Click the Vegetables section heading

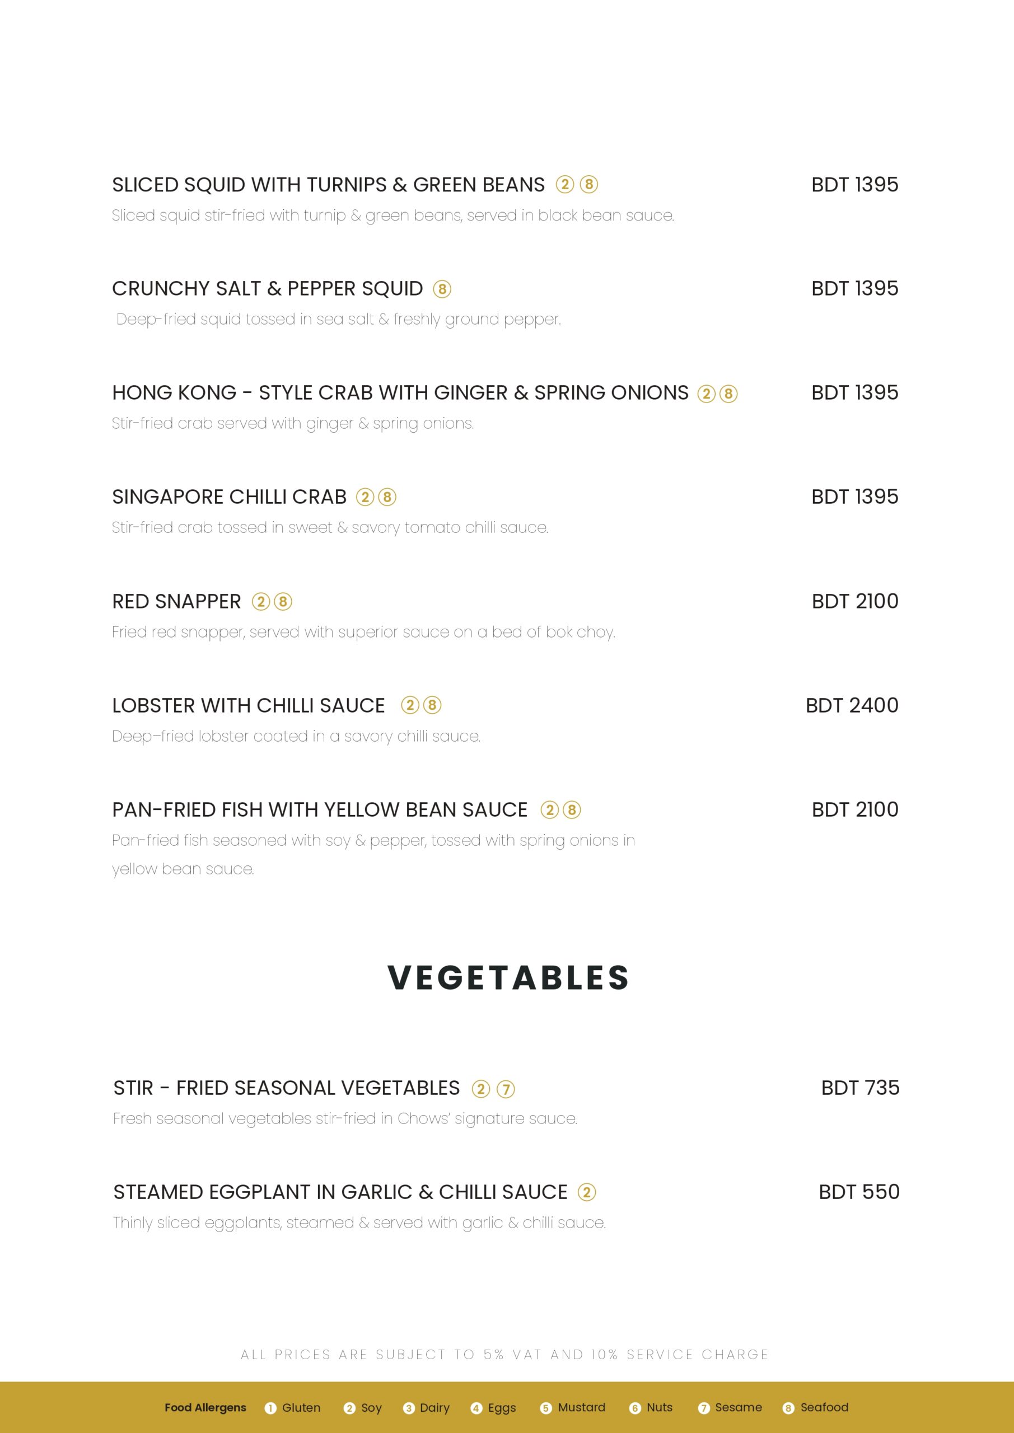point(508,977)
